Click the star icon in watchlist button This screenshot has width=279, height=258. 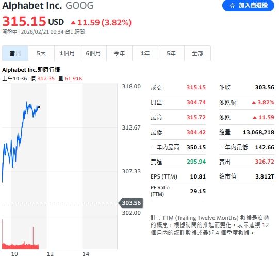tap(232, 6)
